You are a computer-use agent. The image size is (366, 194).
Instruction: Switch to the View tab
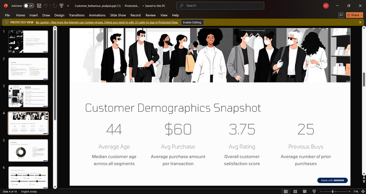164,15
